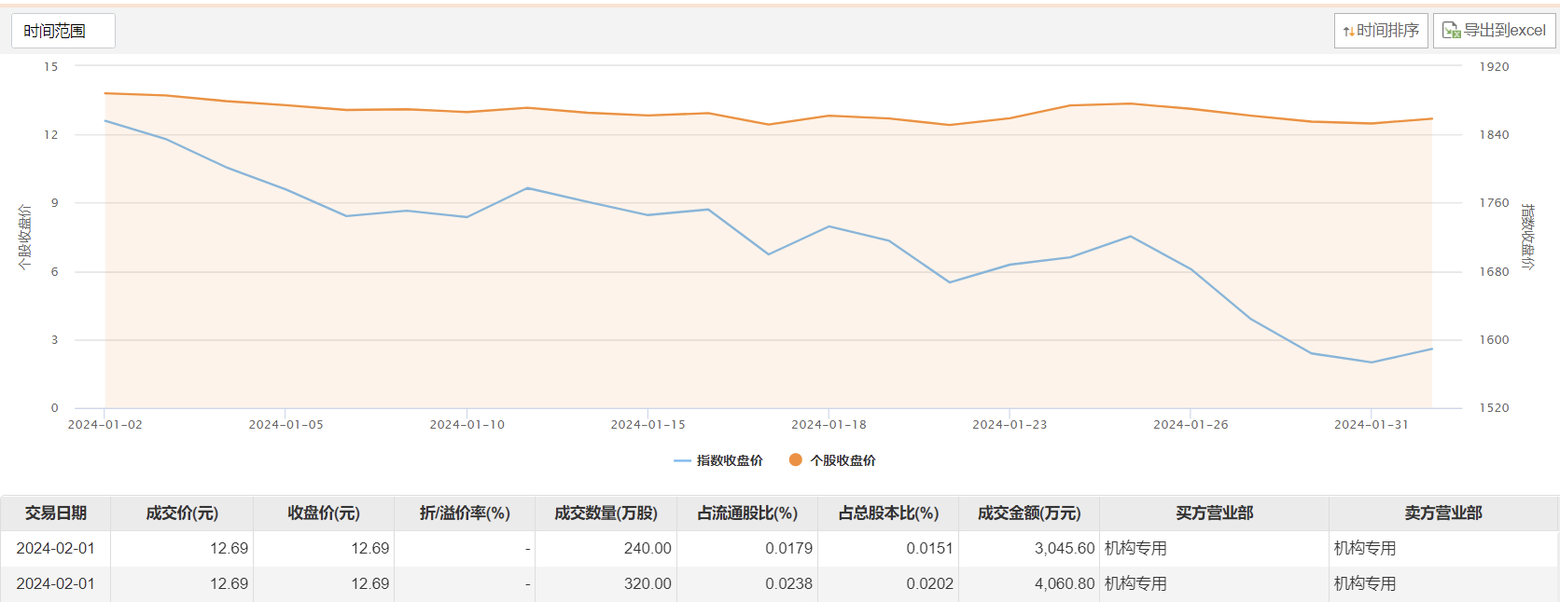Click the 导出到excel export button
Viewport: 1560px width, 602px height.
click(1495, 31)
